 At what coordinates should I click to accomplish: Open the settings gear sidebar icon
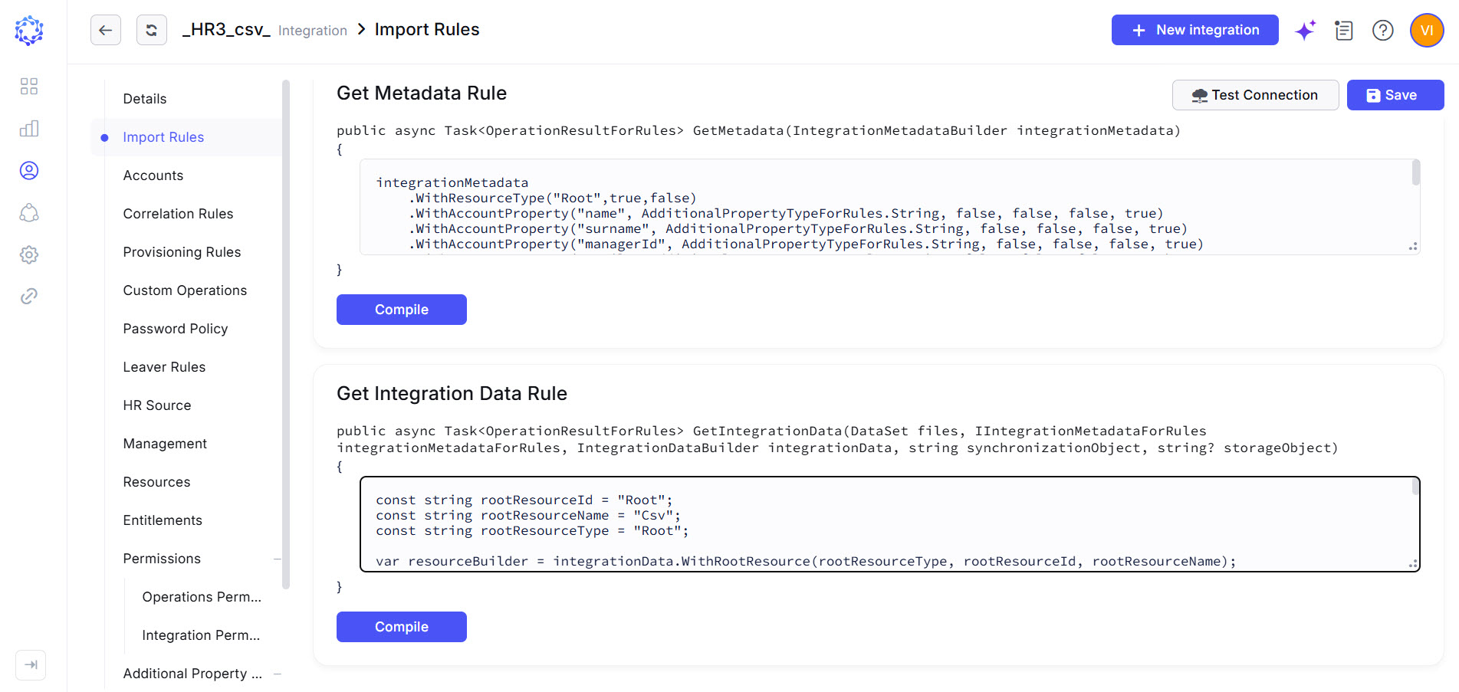29,254
